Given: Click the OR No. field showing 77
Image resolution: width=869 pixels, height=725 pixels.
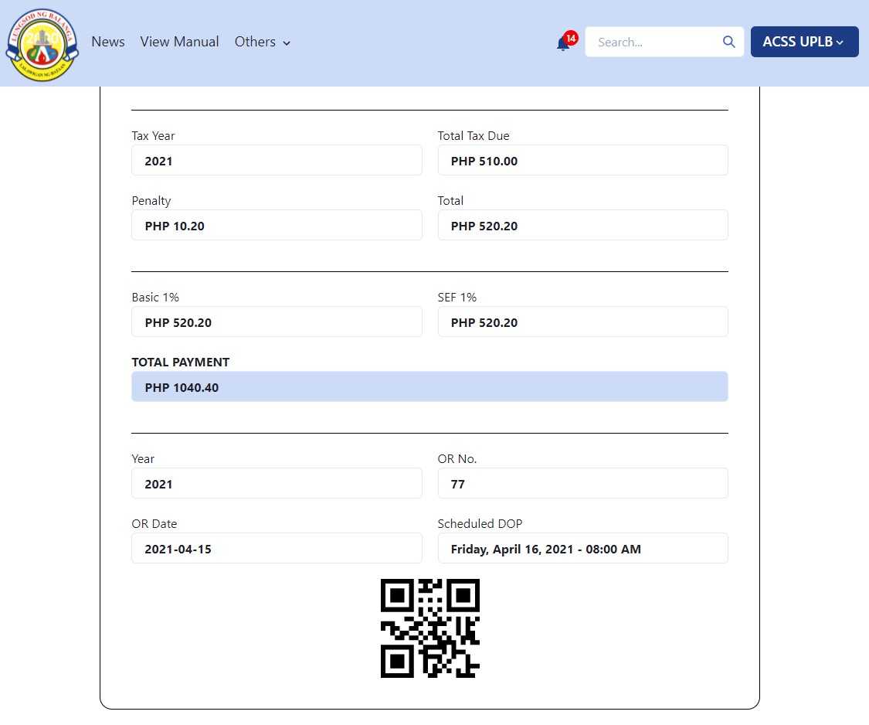Looking at the screenshot, I should [582, 484].
